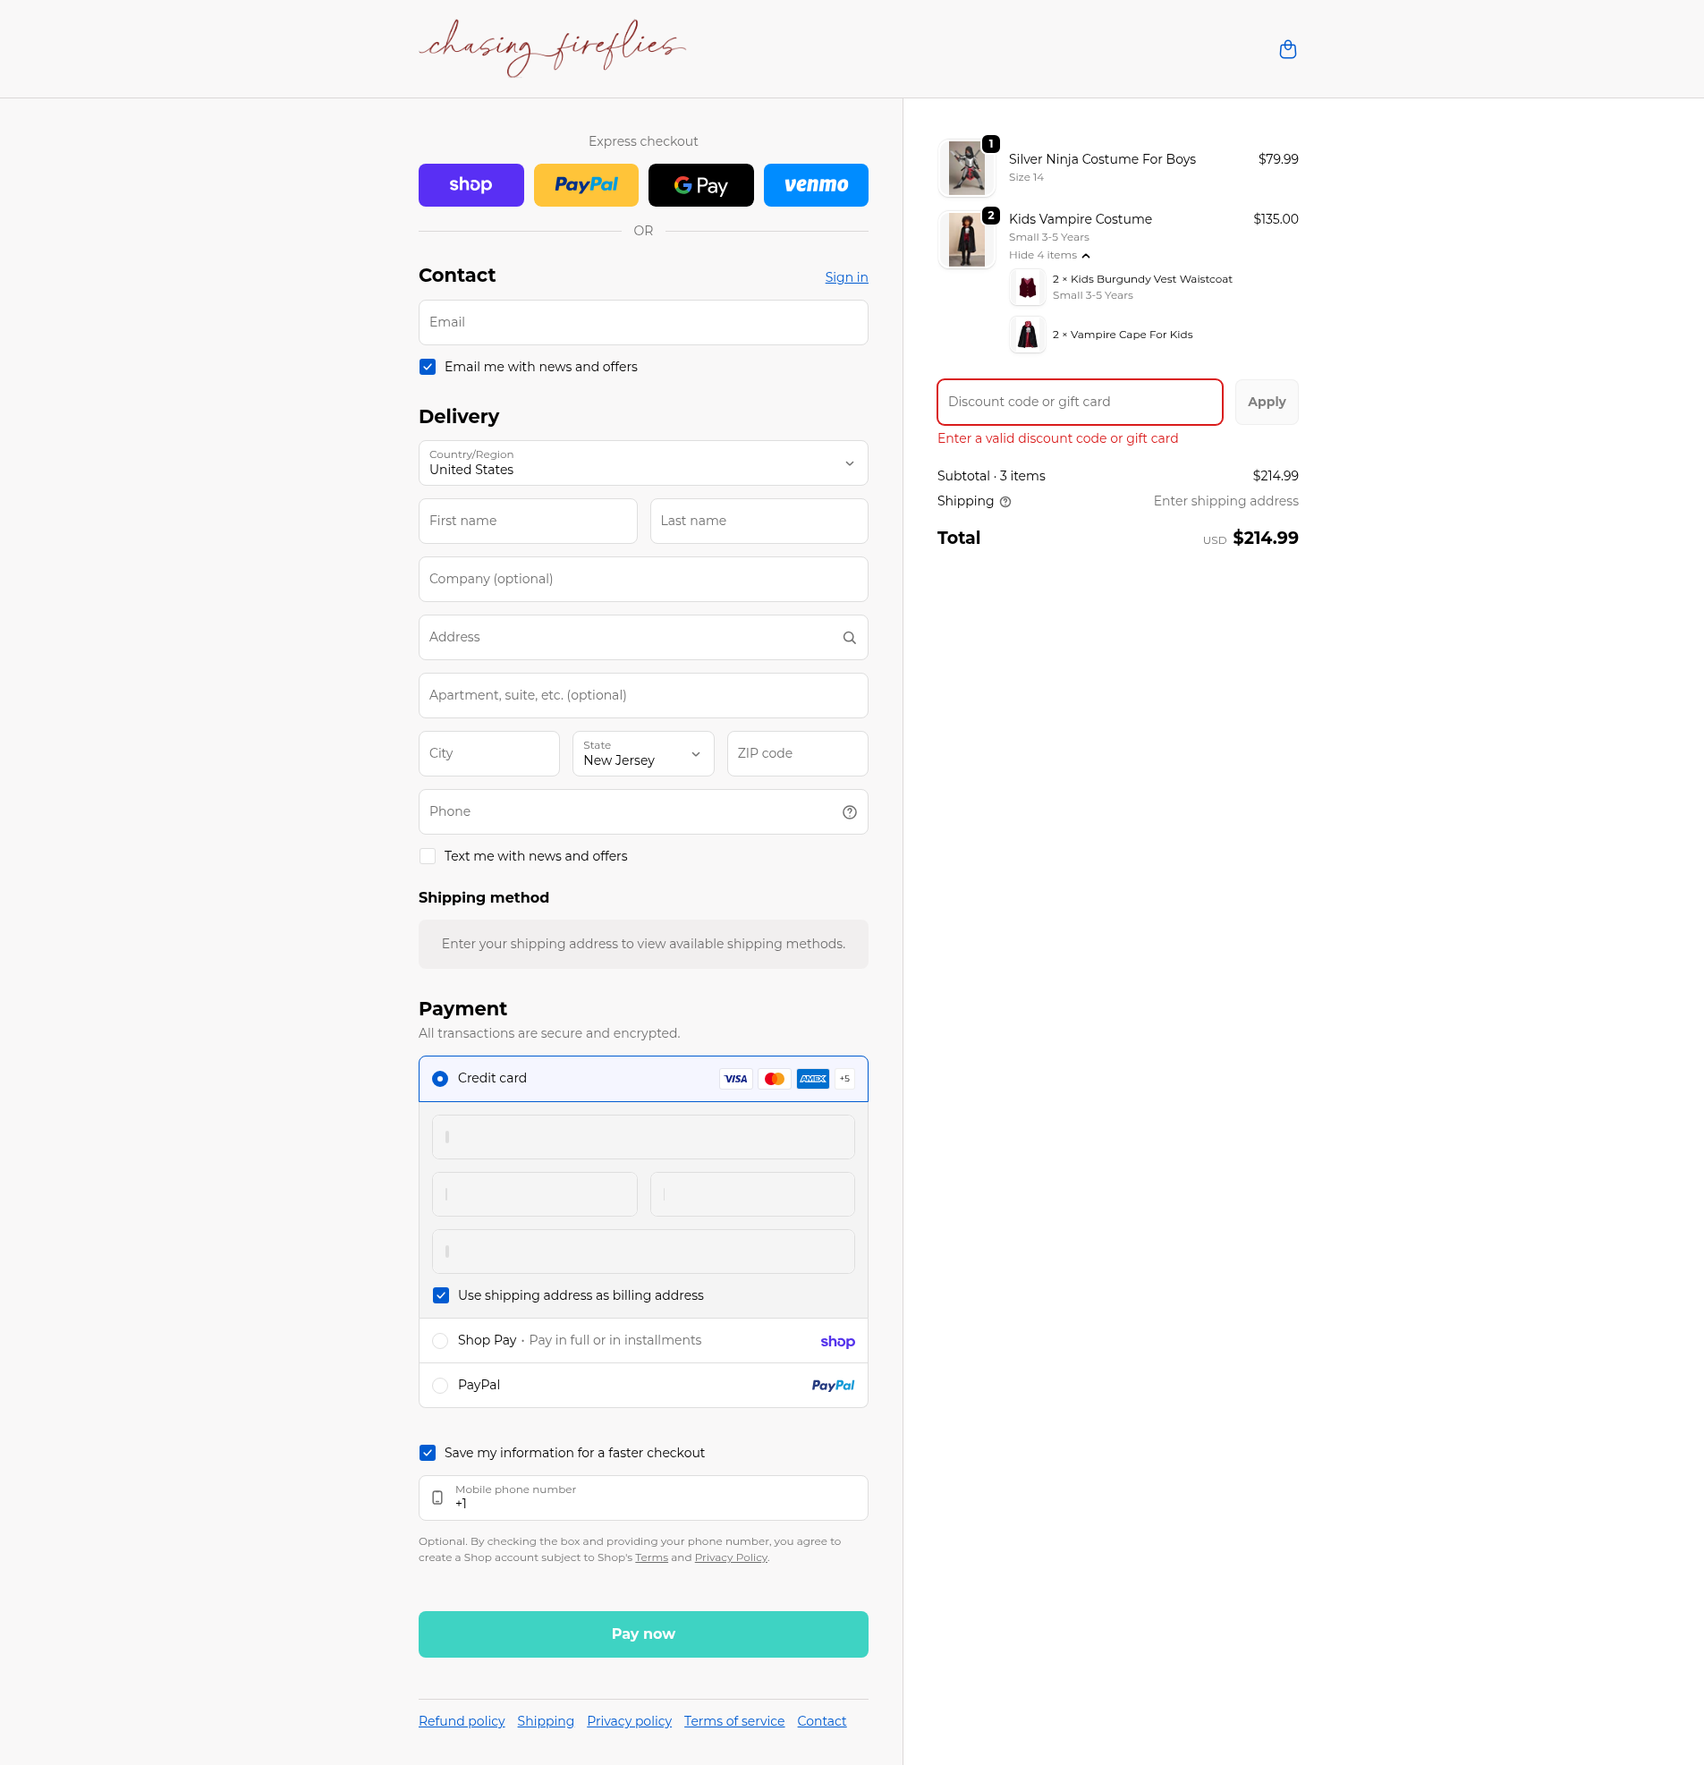Click the phone field help icon
This screenshot has width=1704, height=1765.
(848, 812)
